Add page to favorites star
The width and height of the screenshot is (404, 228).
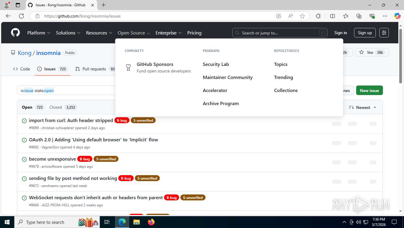click(x=302, y=16)
